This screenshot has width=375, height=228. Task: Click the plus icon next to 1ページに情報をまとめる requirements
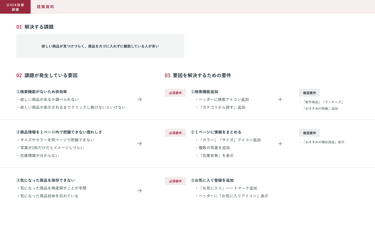pos(280,144)
